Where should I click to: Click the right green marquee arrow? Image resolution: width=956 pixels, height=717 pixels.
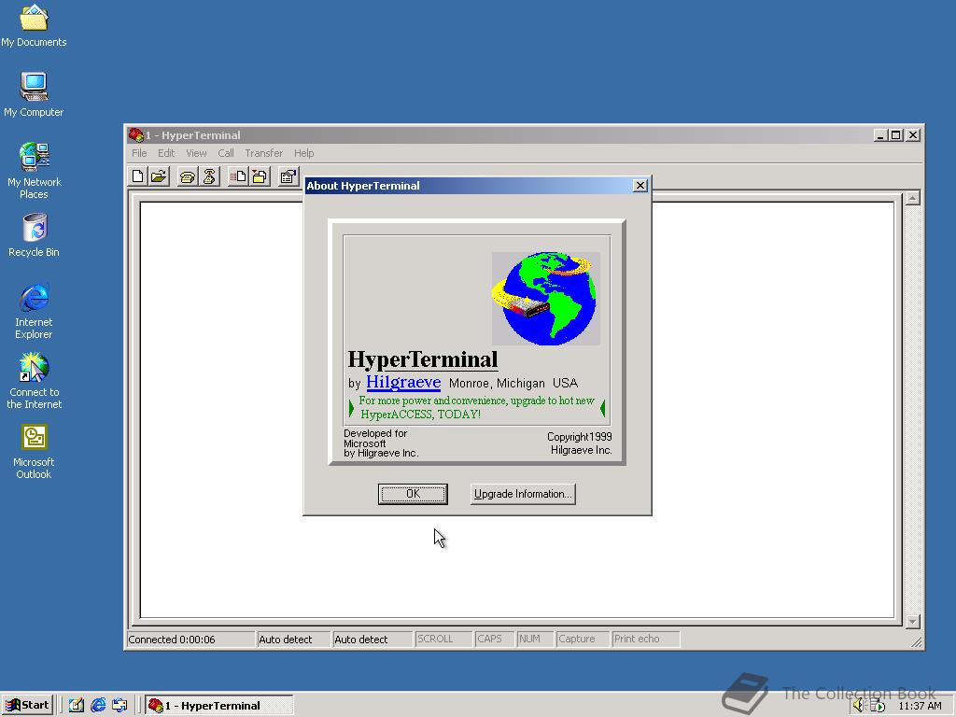click(x=602, y=408)
